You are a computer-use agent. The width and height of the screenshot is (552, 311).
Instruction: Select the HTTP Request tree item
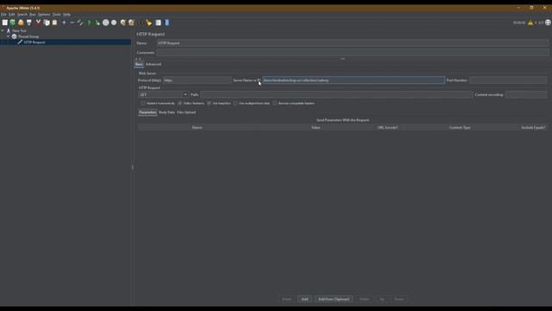click(x=34, y=42)
